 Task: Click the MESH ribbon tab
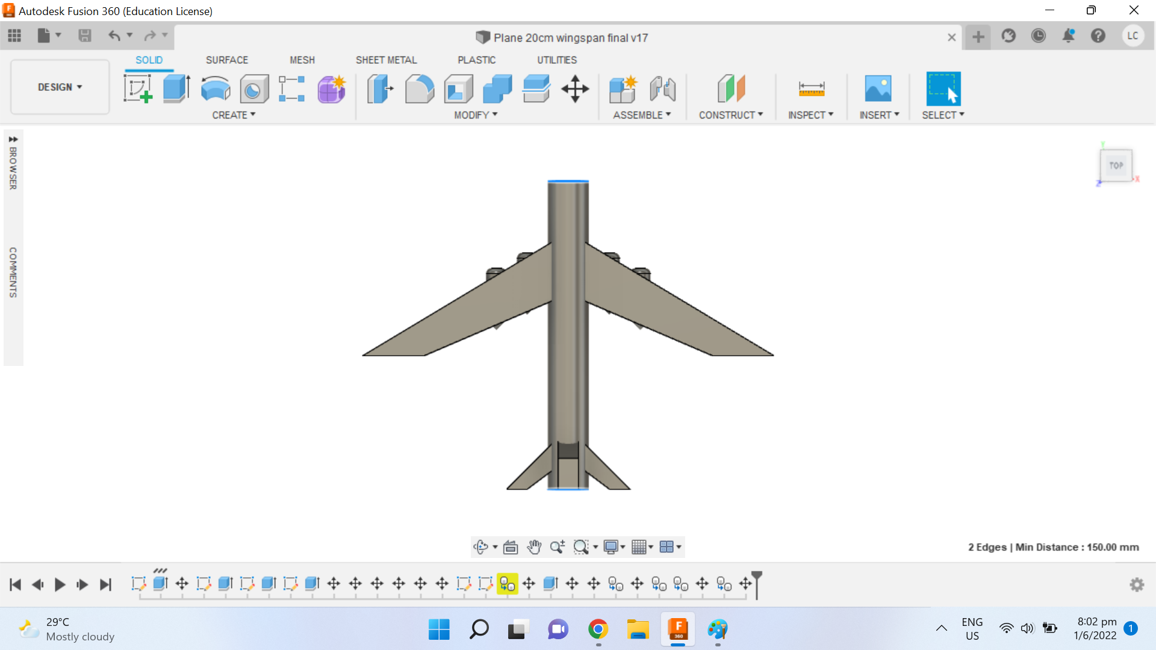(x=302, y=60)
